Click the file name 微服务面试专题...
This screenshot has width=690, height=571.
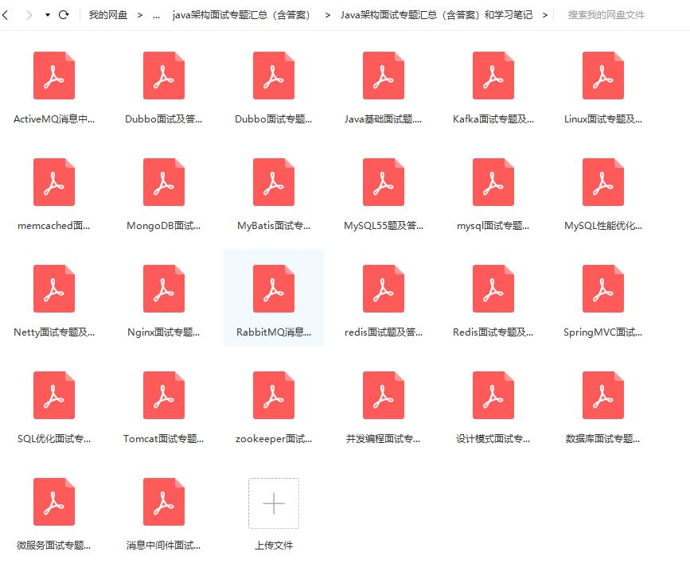(x=54, y=546)
